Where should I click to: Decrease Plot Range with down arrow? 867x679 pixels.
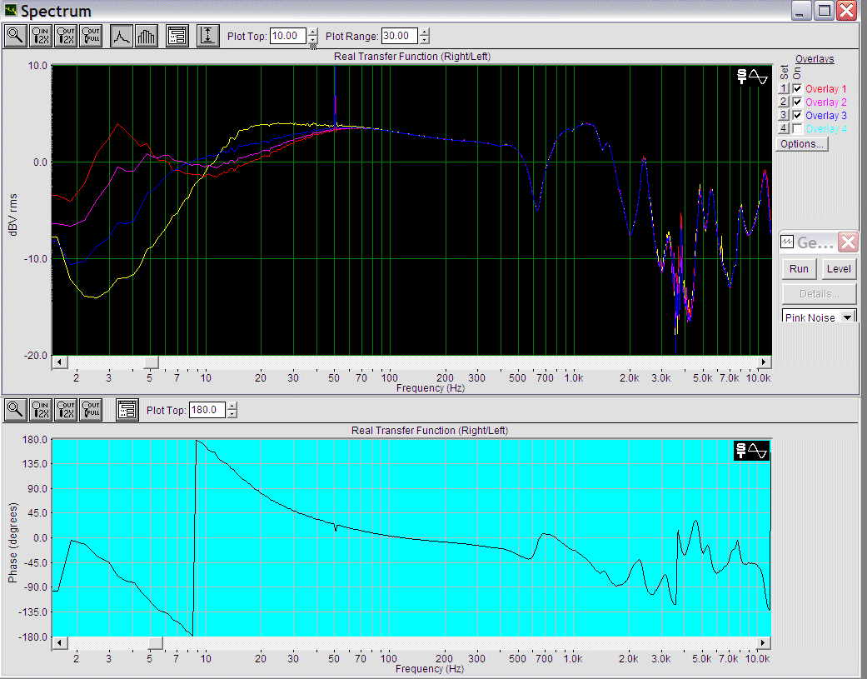point(424,40)
